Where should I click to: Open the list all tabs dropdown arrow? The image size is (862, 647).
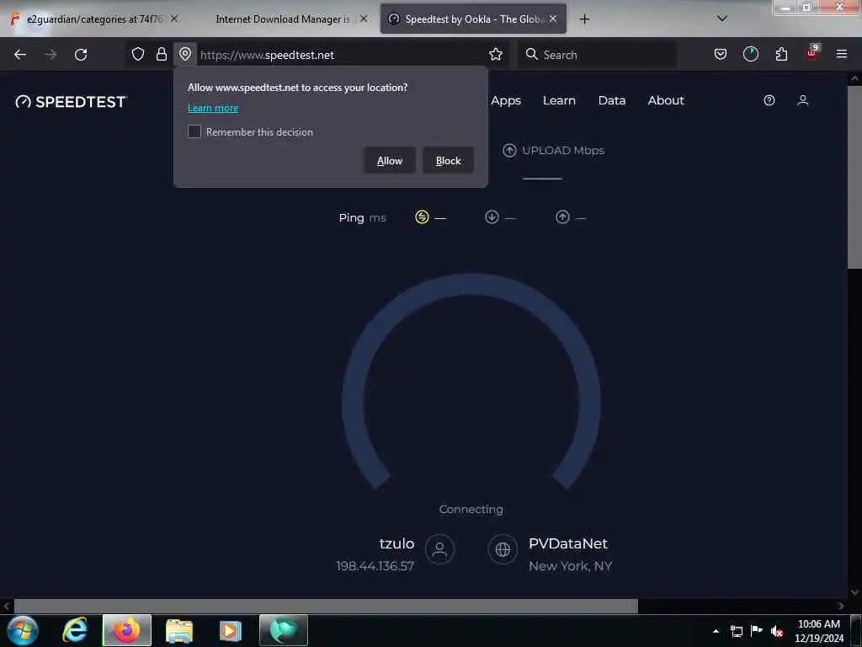(x=722, y=19)
